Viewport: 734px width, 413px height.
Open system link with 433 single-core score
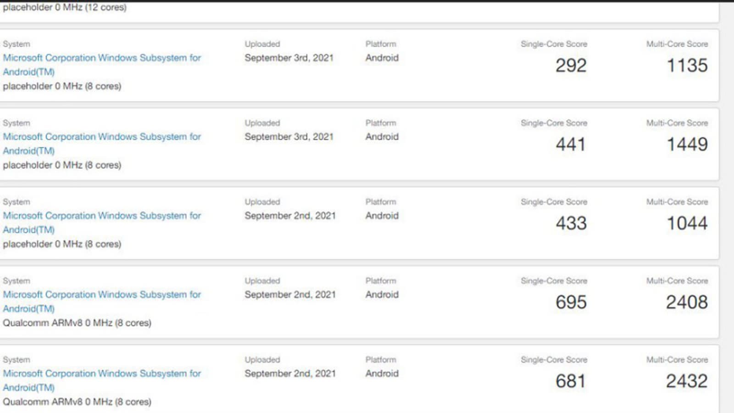[102, 216]
